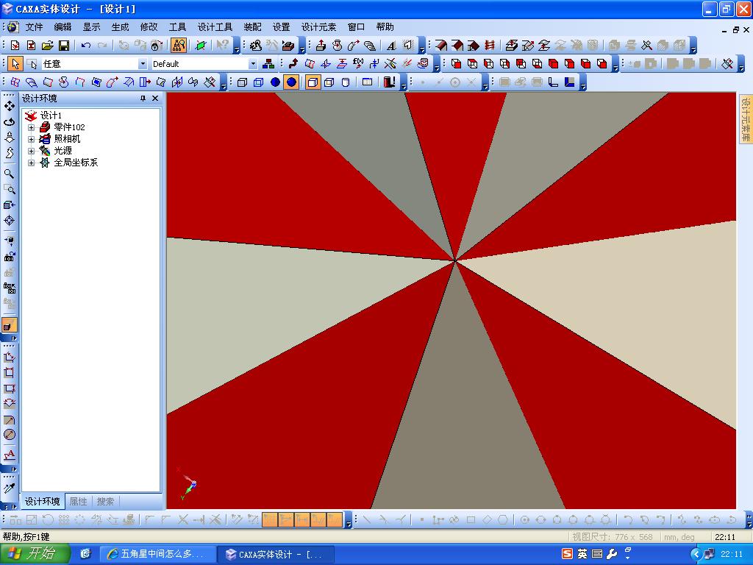
Task: Select wireframe box display mode
Action: (x=242, y=82)
